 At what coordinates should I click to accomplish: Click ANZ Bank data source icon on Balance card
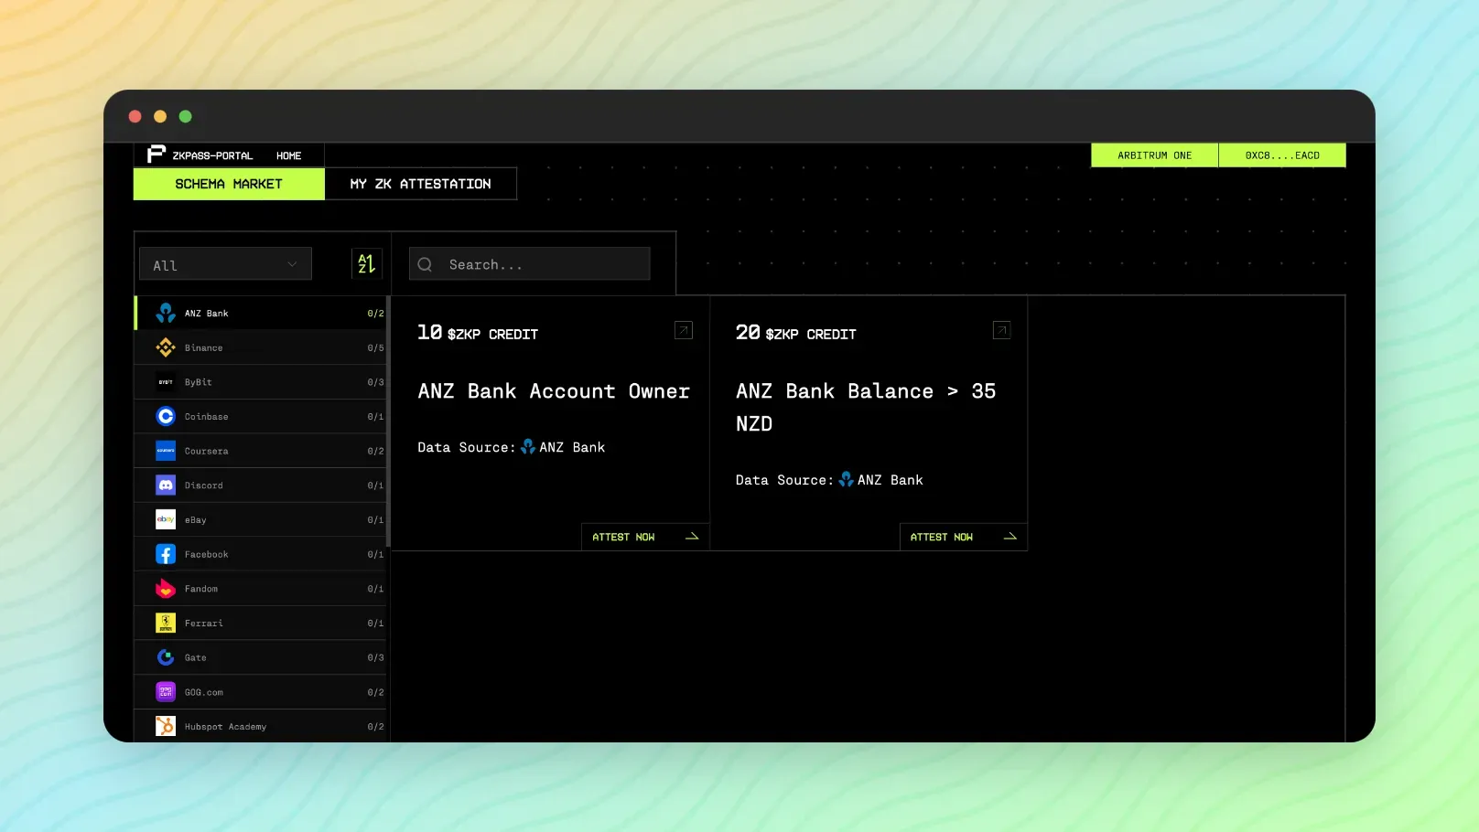[x=847, y=479]
